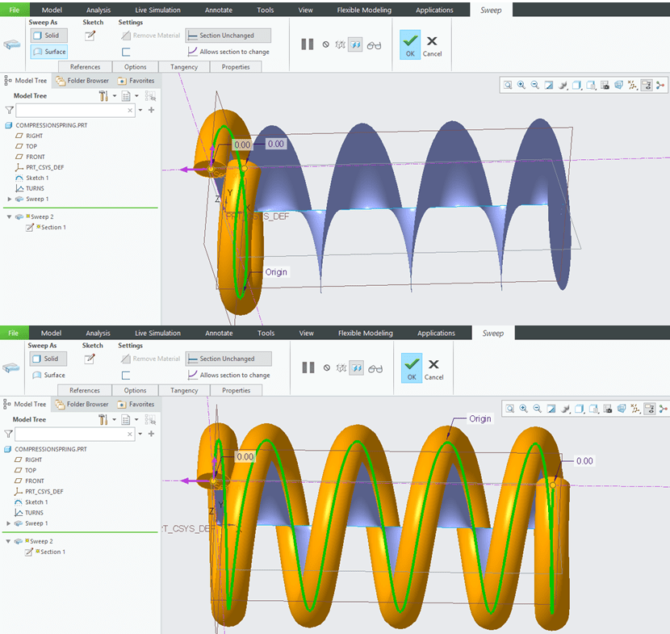Click the OK green checkmark in lower dashboard
The image size is (670, 634).
tap(411, 366)
